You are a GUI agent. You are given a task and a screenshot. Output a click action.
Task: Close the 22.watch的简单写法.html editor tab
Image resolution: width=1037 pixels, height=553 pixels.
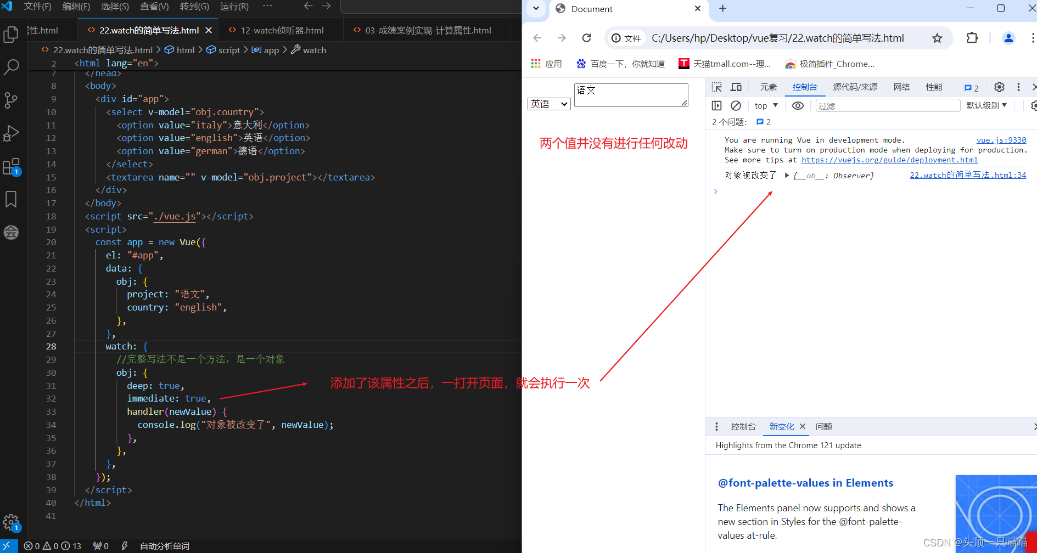209,30
